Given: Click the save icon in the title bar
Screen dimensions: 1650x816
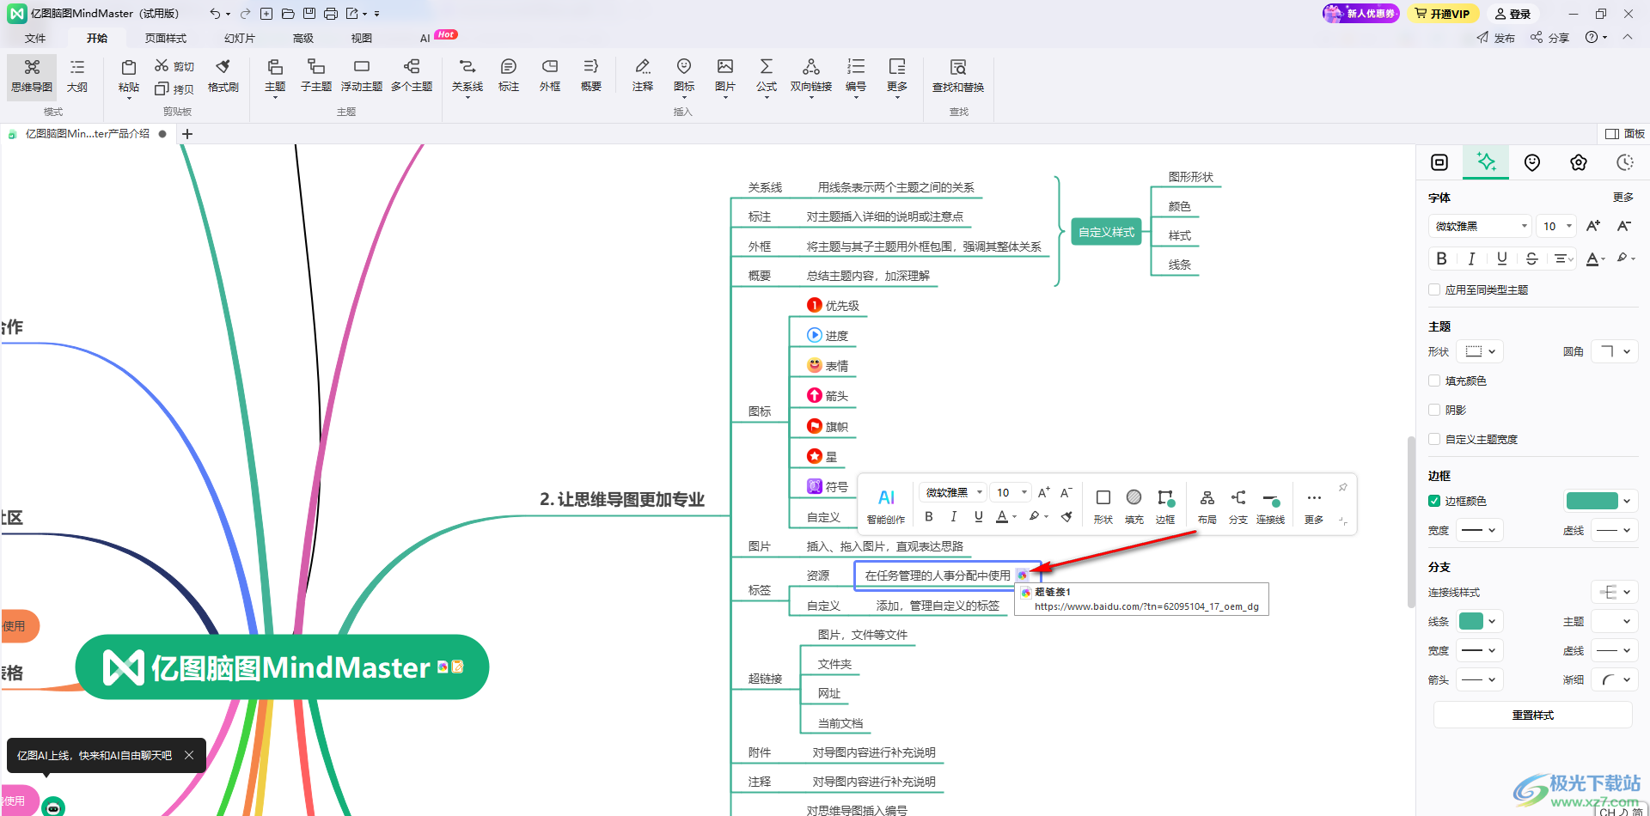Looking at the screenshot, I should [x=309, y=14].
